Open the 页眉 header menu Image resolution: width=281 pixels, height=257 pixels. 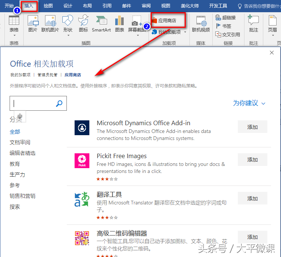[x=273, y=26]
